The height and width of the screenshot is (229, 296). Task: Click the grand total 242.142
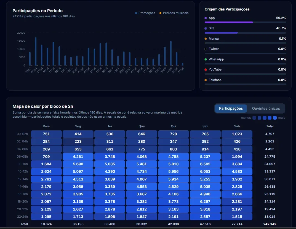pyautogui.click(x=270, y=224)
